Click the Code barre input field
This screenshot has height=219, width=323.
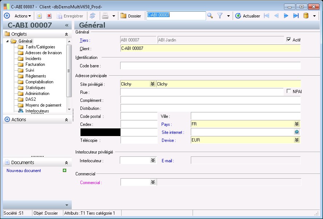point(210,66)
